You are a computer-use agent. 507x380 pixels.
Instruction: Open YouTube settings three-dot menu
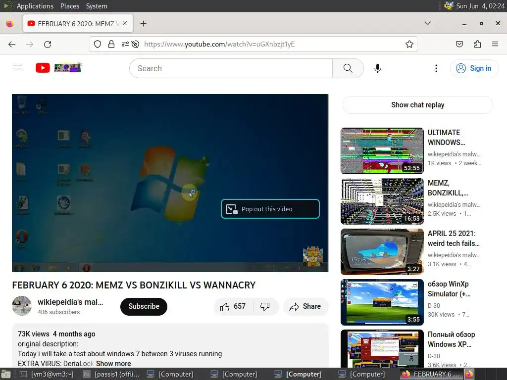pyautogui.click(x=436, y=68)
